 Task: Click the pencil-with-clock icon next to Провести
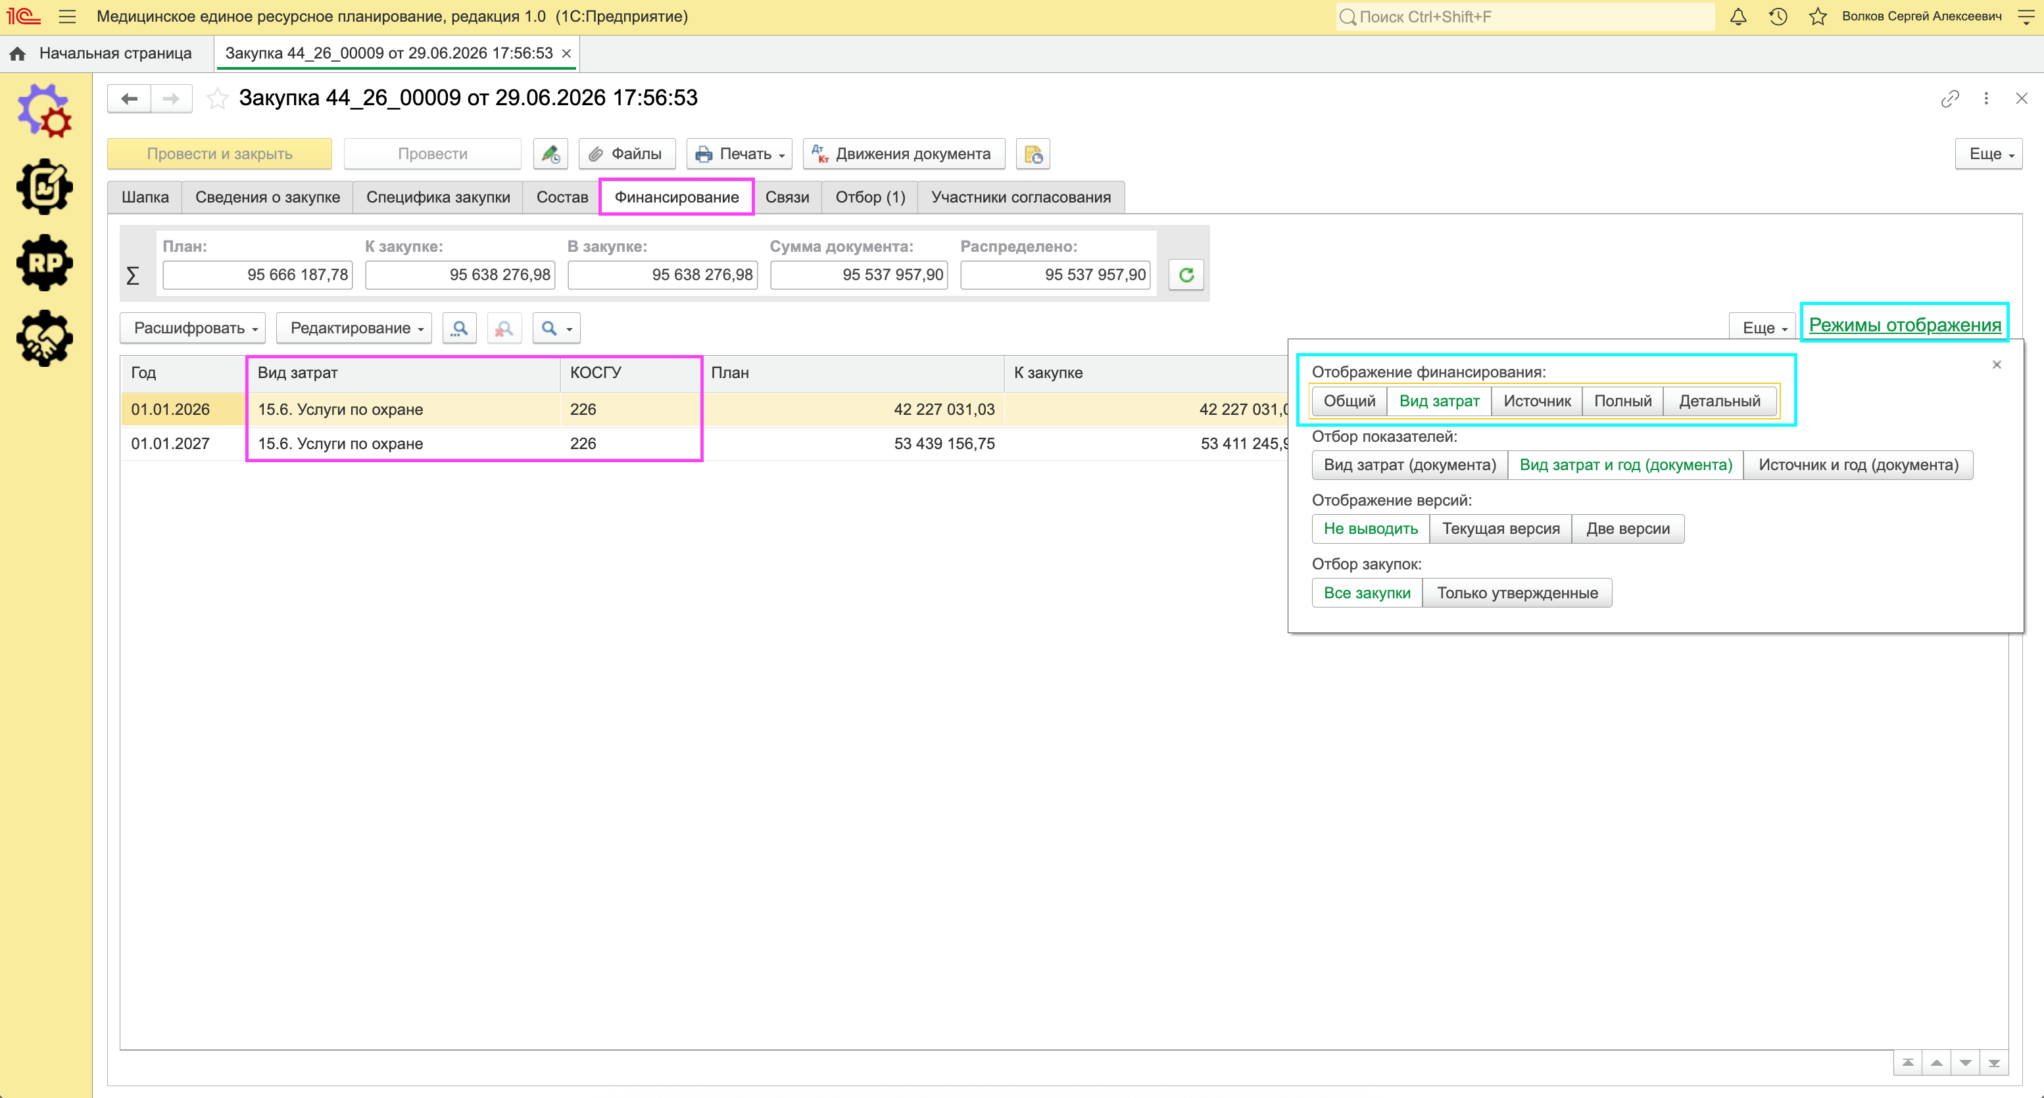click(550, 154)
